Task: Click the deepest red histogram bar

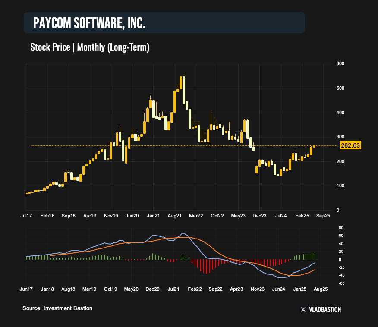Action: click(x=207, y=267)
